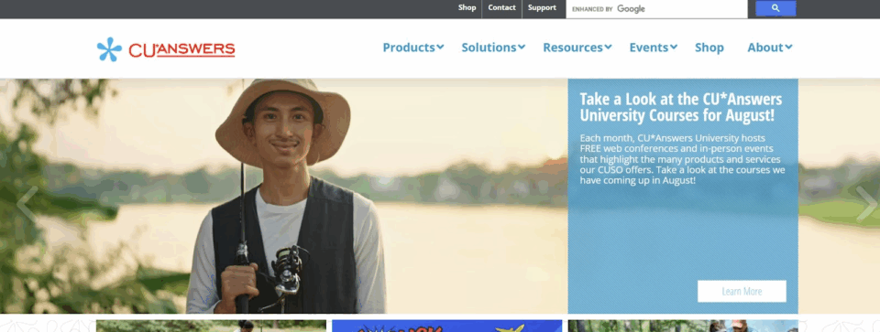Expand the Solutions menu chevron
This screenshot has height=332, width=880.
click(522, 47)
